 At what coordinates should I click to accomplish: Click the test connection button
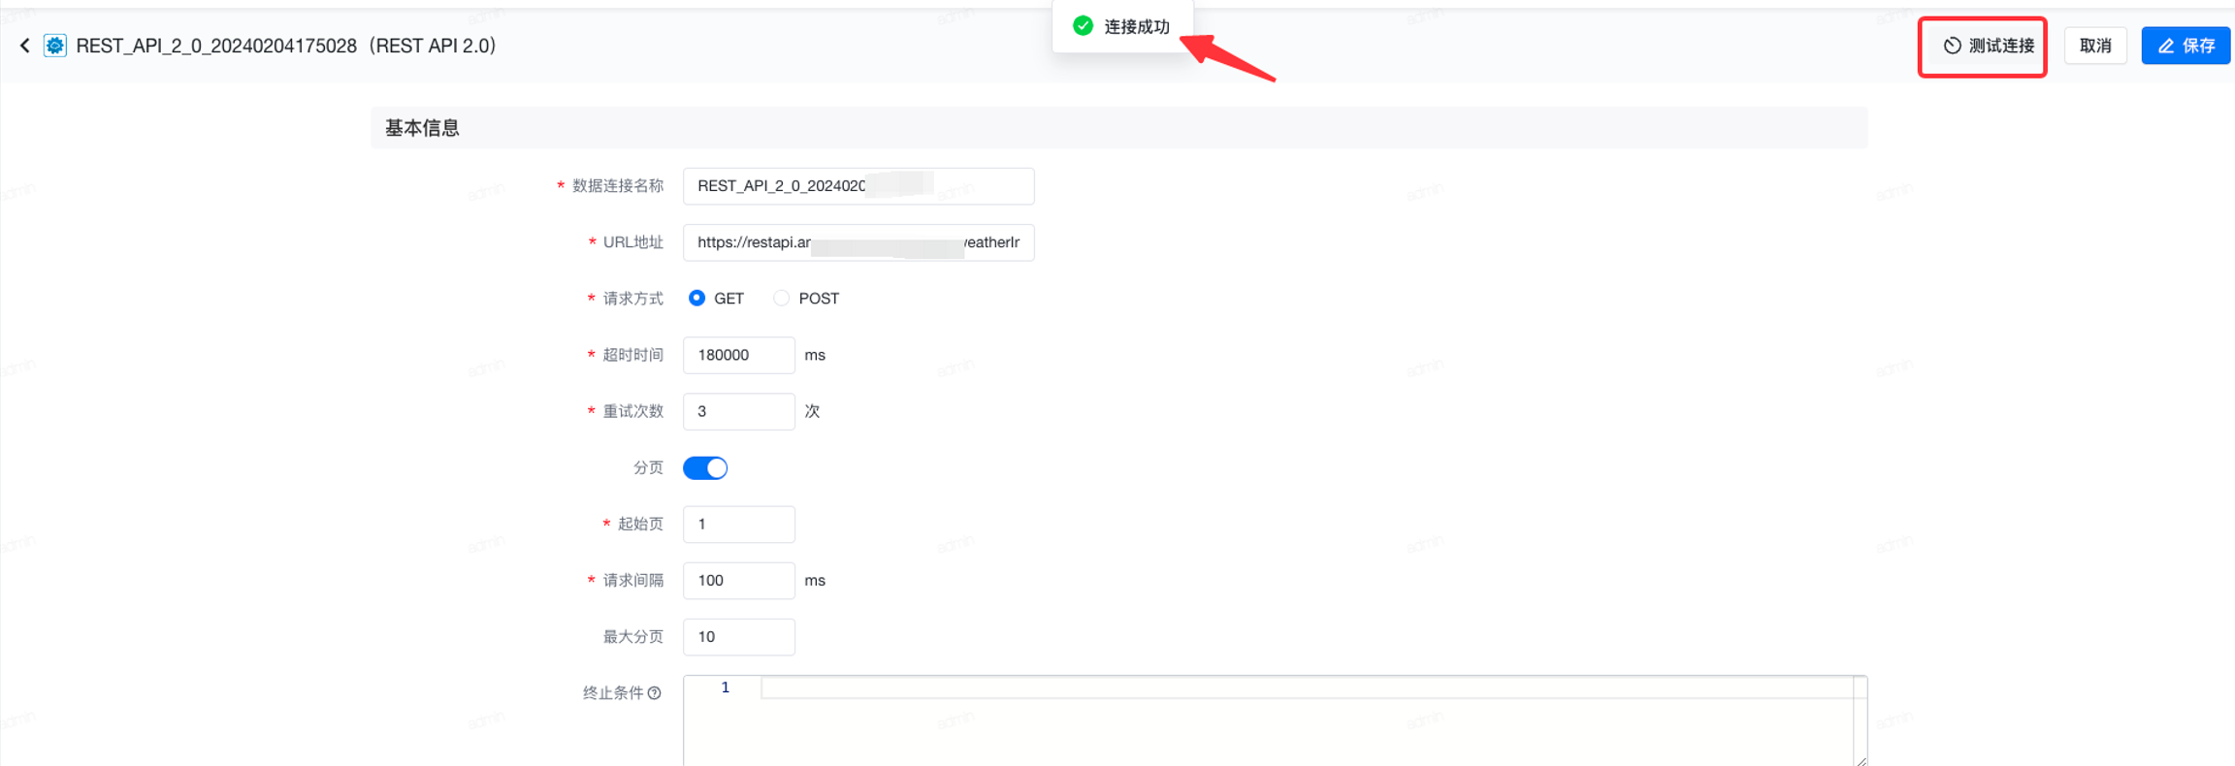point(1988,46)
